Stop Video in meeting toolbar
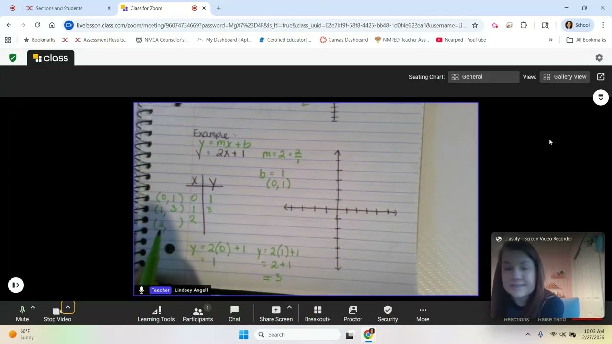 [57, 313]
